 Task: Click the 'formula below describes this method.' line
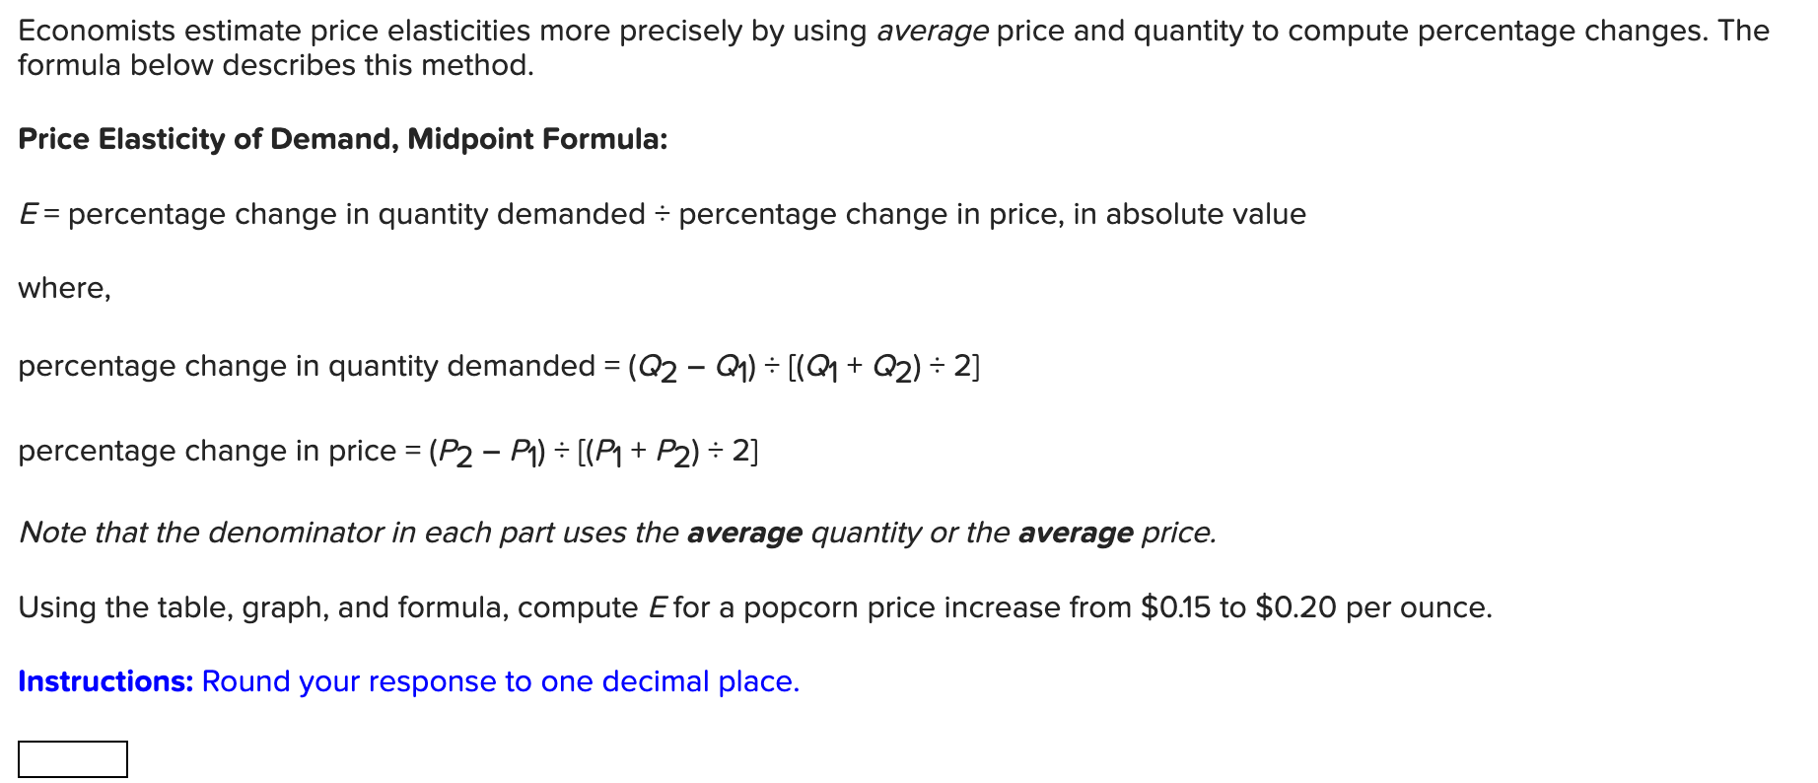coord(276,66)
